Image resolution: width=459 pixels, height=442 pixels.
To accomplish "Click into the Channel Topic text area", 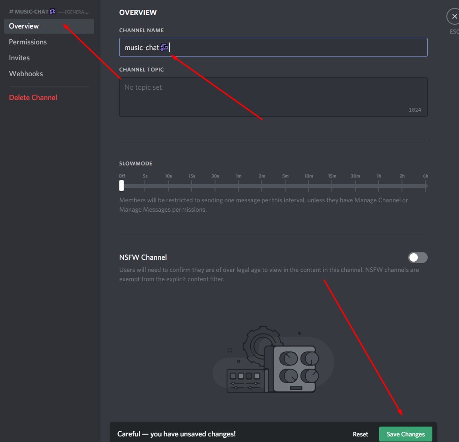I will pos(273,97).
